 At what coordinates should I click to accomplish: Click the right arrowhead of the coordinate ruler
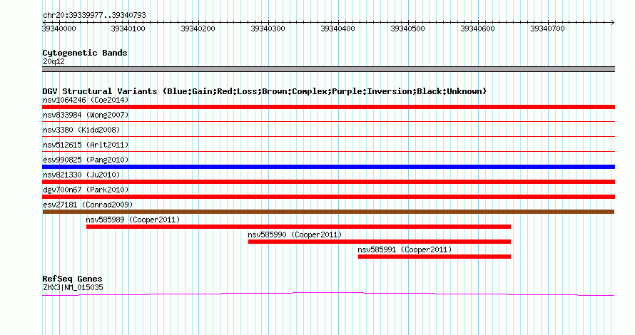coord(612,22)
